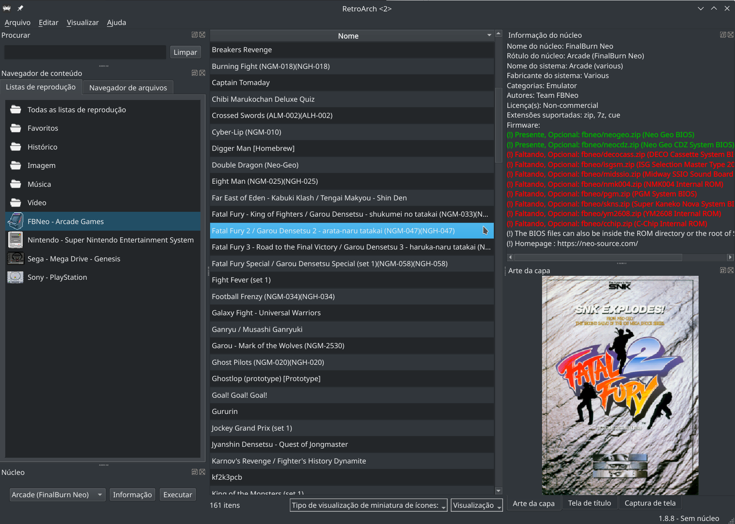735x524 pixels.
Task: Select the FBNeo - Arcade Games playlist icon
Action: click(x=15, y=221)
